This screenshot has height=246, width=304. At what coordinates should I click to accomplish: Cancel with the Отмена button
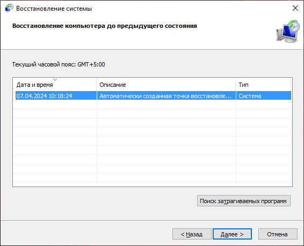point(278,234)
